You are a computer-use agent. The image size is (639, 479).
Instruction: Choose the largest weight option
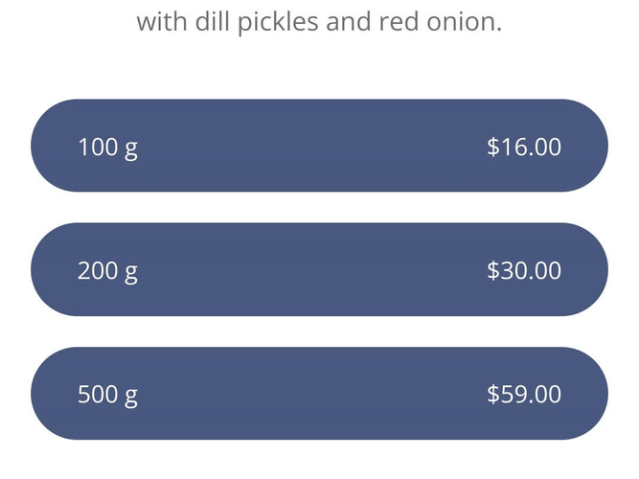click(319, 393)
